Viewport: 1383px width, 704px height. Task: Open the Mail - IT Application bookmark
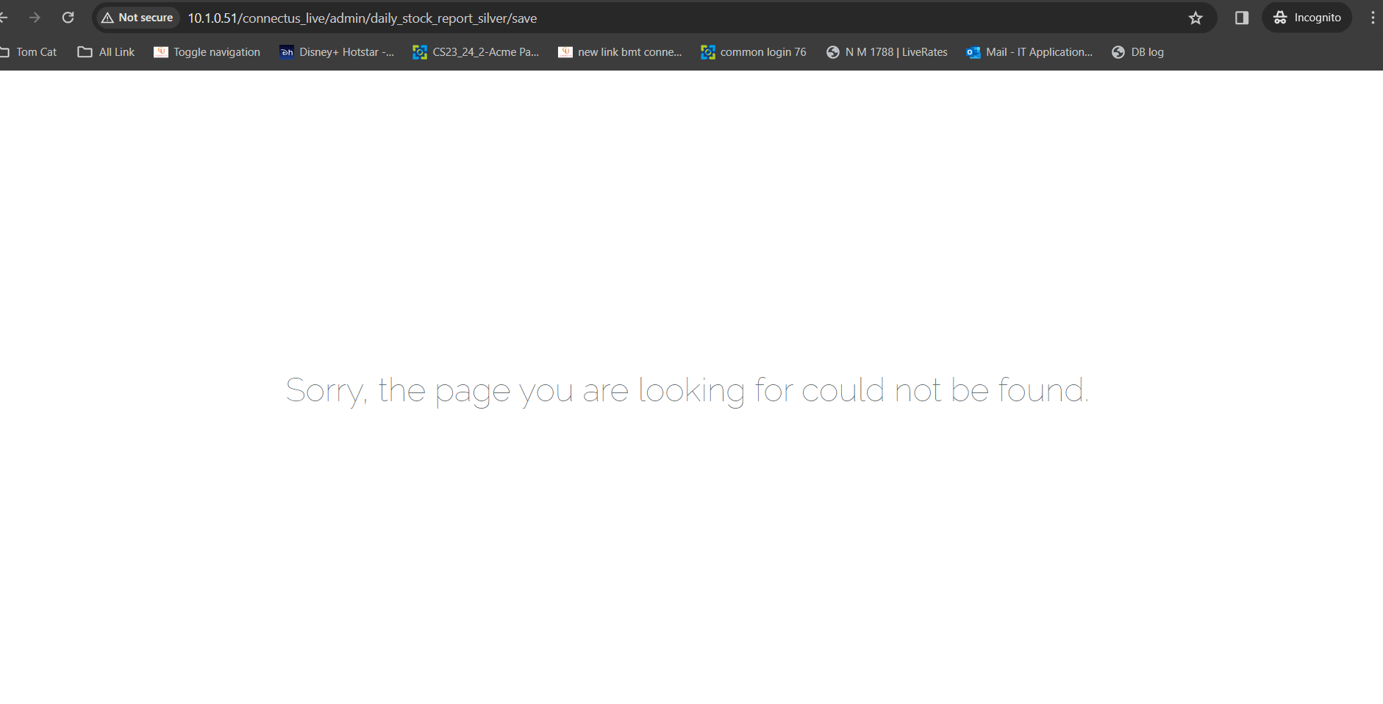(x=1029, y=52)
